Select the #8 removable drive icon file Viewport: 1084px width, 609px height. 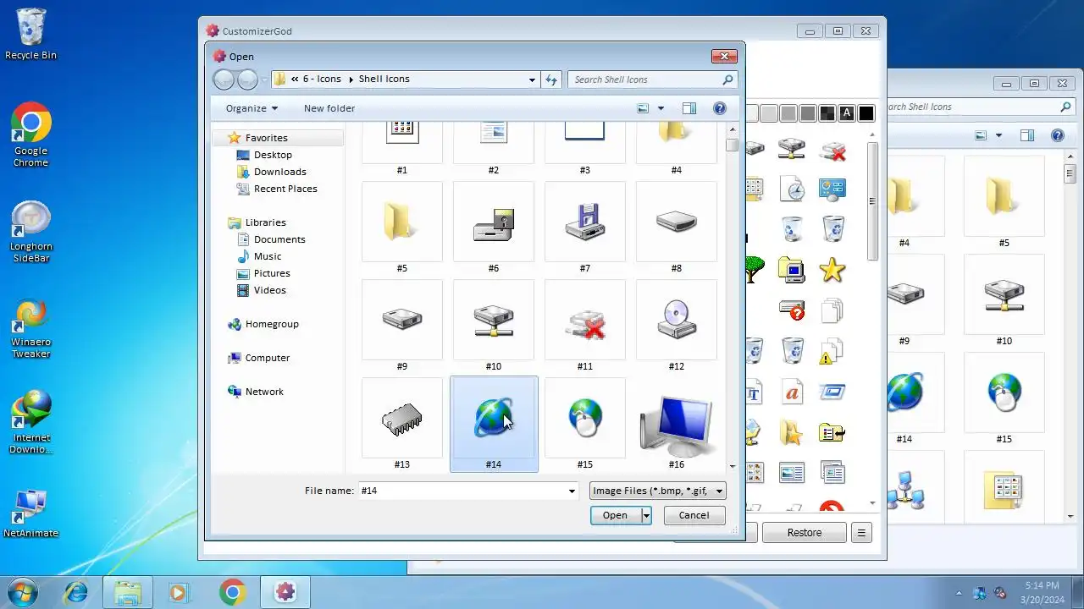pos(677,228)
